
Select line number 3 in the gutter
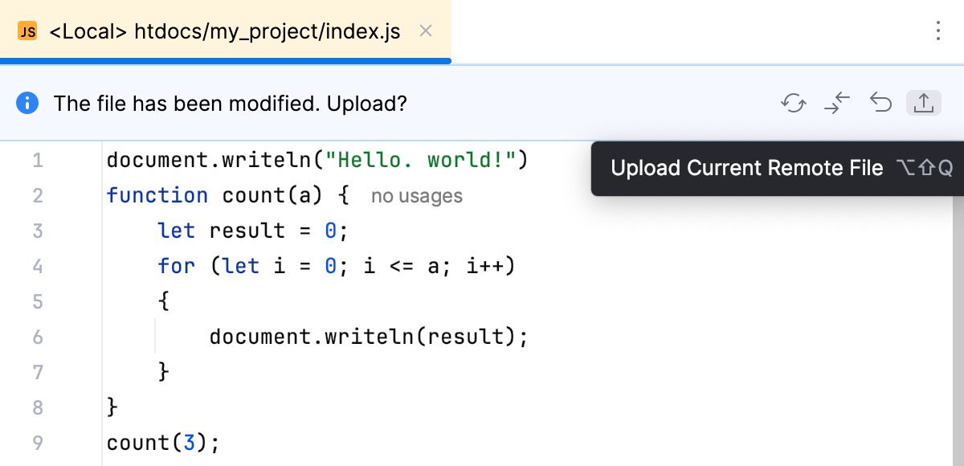[x=38, y=231]
